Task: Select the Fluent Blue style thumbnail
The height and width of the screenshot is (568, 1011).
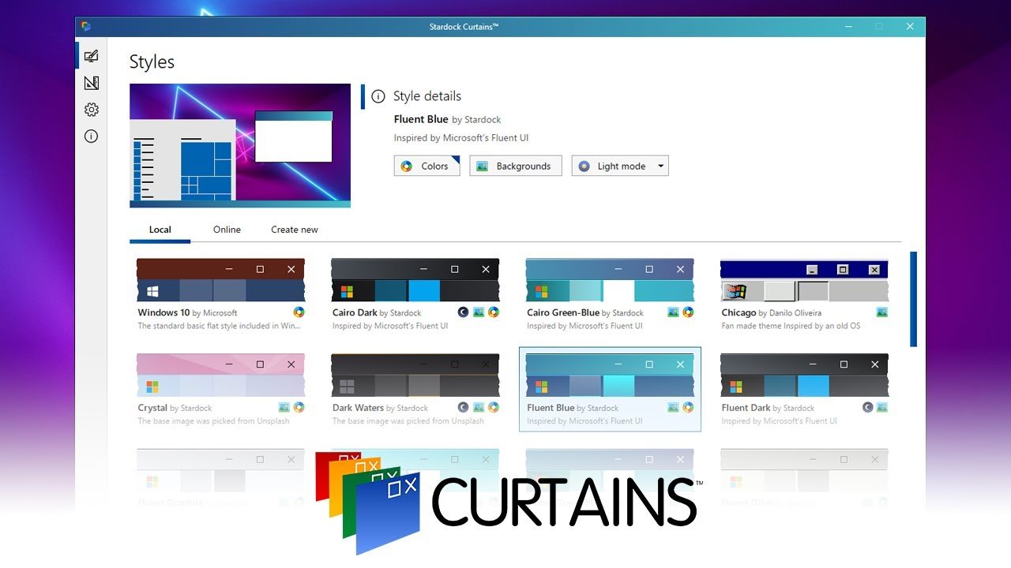Action: [x=610, y=376]
